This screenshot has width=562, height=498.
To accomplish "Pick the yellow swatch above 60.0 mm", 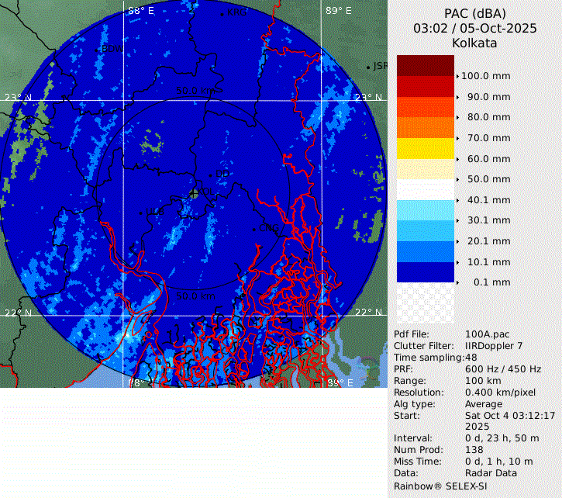I will (425, 148).
